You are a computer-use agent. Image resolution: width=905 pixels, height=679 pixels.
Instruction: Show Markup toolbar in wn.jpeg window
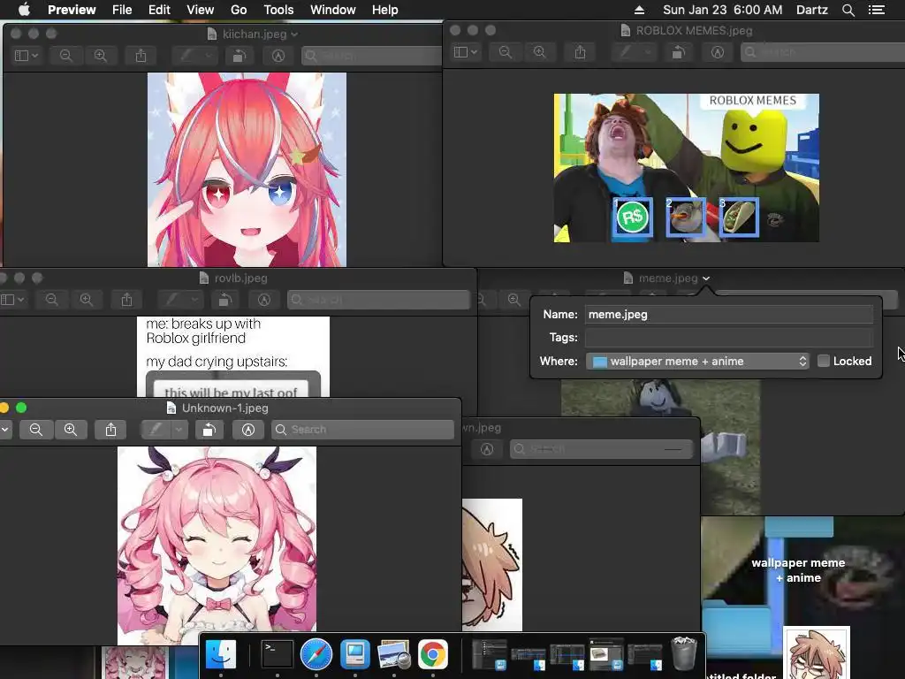487,449
